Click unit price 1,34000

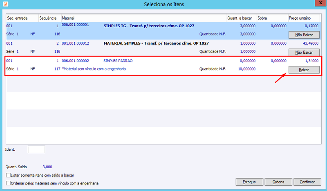[x=311, y=61]
